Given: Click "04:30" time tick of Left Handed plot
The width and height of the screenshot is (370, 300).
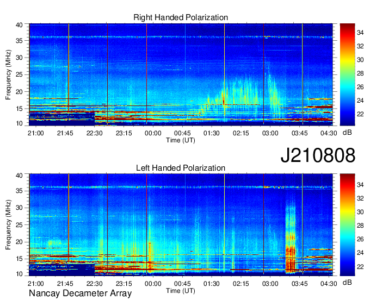Looking at the screenshot, I should [x=329, y=283].
